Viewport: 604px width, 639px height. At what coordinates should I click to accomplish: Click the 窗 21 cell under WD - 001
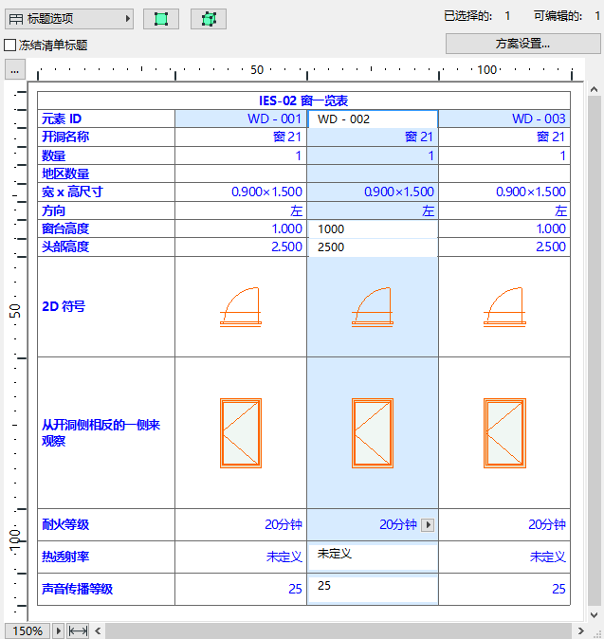pos(241,137)
